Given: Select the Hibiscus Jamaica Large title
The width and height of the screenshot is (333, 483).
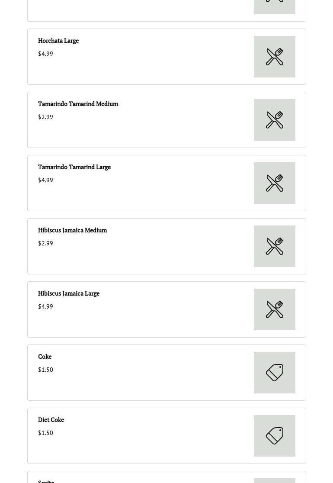Looking at the screenshot, I should click(69, 293).
